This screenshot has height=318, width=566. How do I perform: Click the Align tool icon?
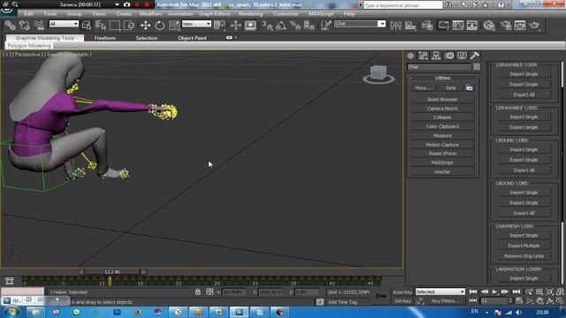coord(410,26)
